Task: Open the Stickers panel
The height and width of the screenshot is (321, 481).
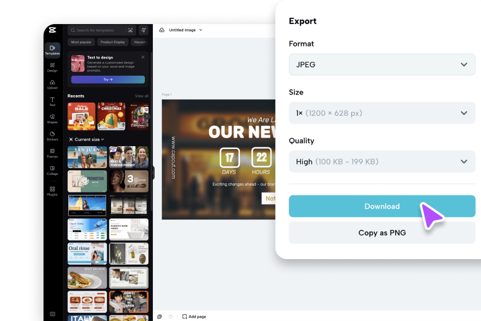Action: pos(52,135)
